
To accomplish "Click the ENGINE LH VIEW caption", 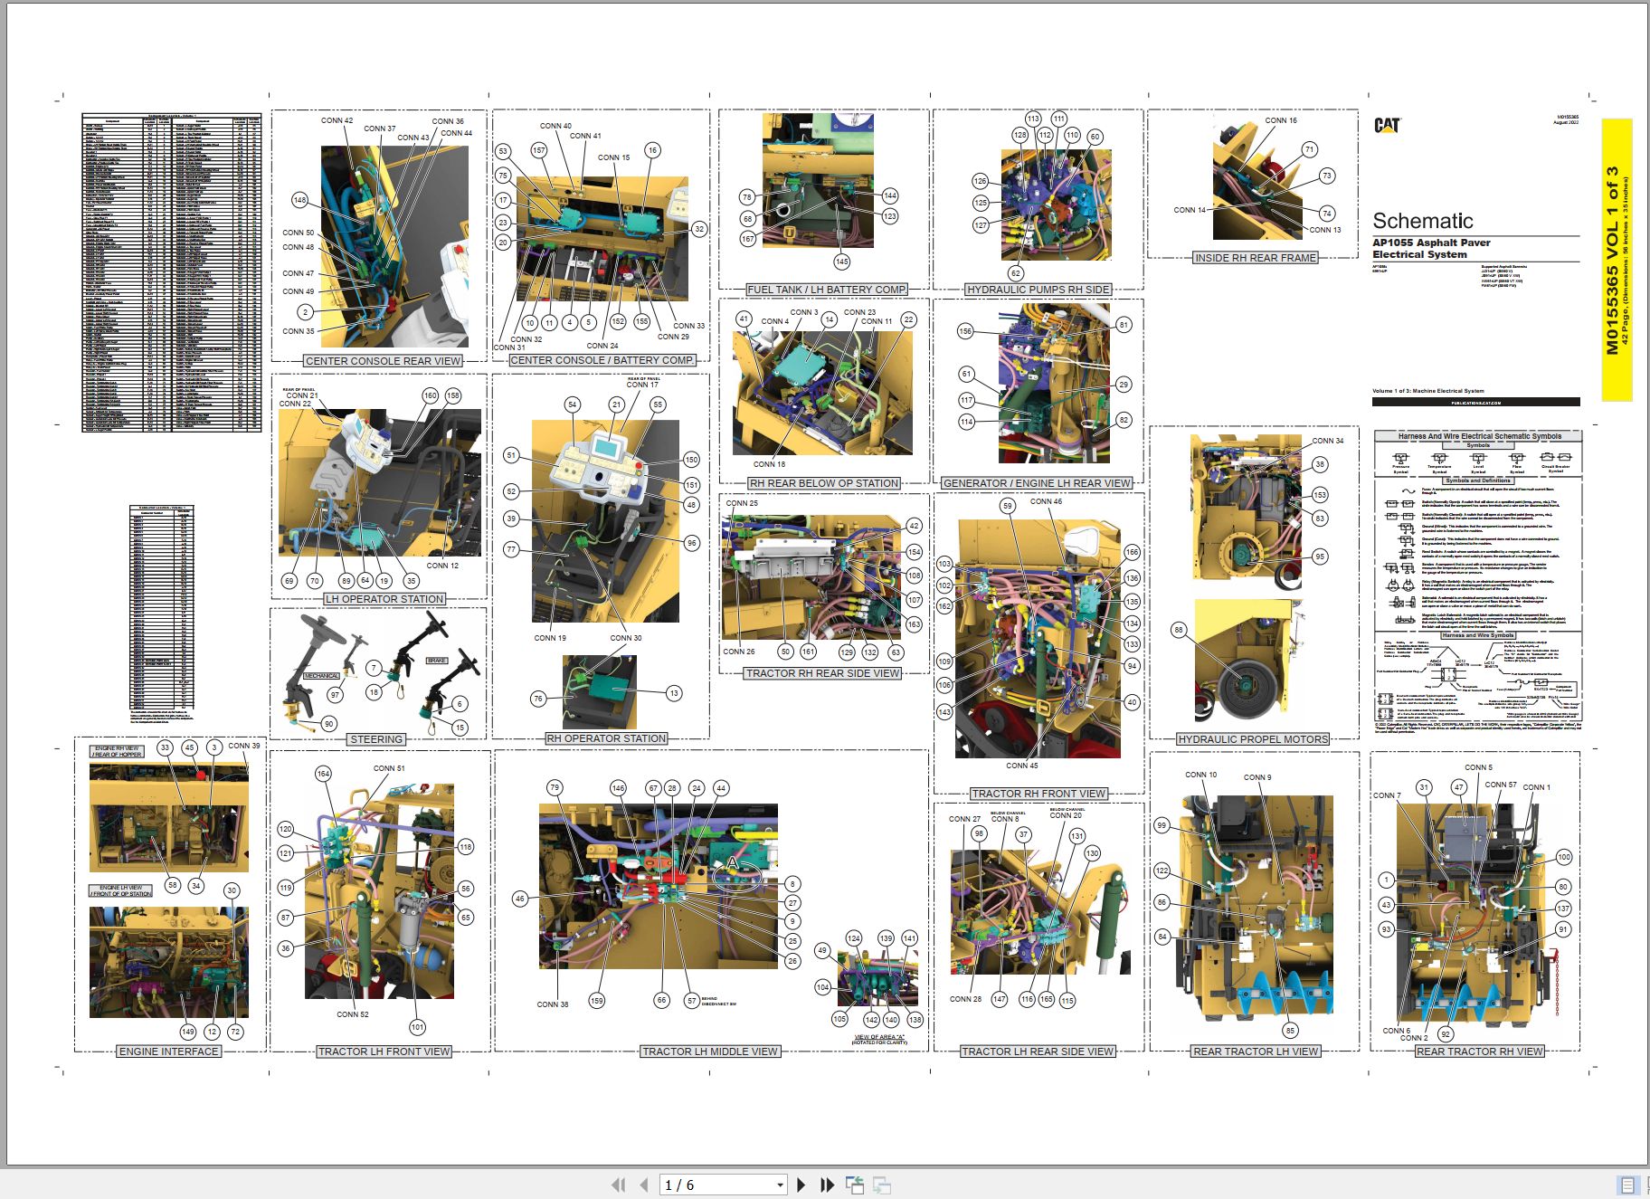I will pos(120,890).
